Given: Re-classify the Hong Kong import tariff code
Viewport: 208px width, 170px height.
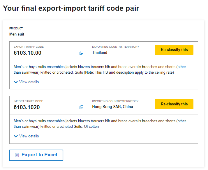Looking at the screenshot, I should coord(174,104).
